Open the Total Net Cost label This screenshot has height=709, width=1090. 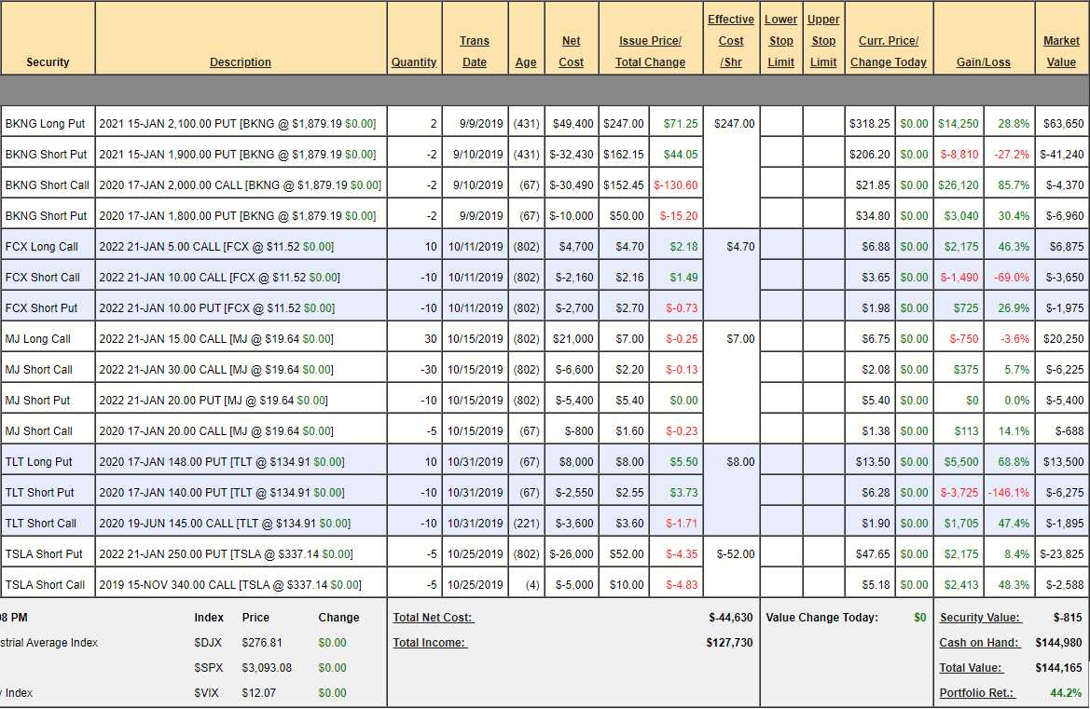pyautogui.click(x=433, y=618)
